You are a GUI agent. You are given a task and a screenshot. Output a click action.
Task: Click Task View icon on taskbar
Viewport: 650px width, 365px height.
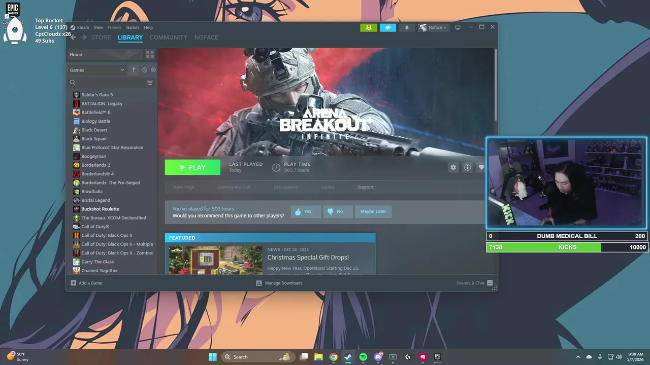(304, 357)
